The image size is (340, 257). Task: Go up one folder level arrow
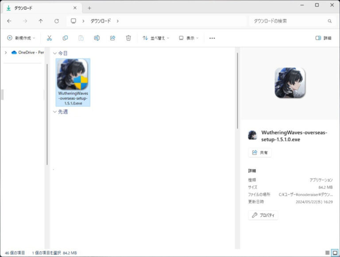[41, 21]
